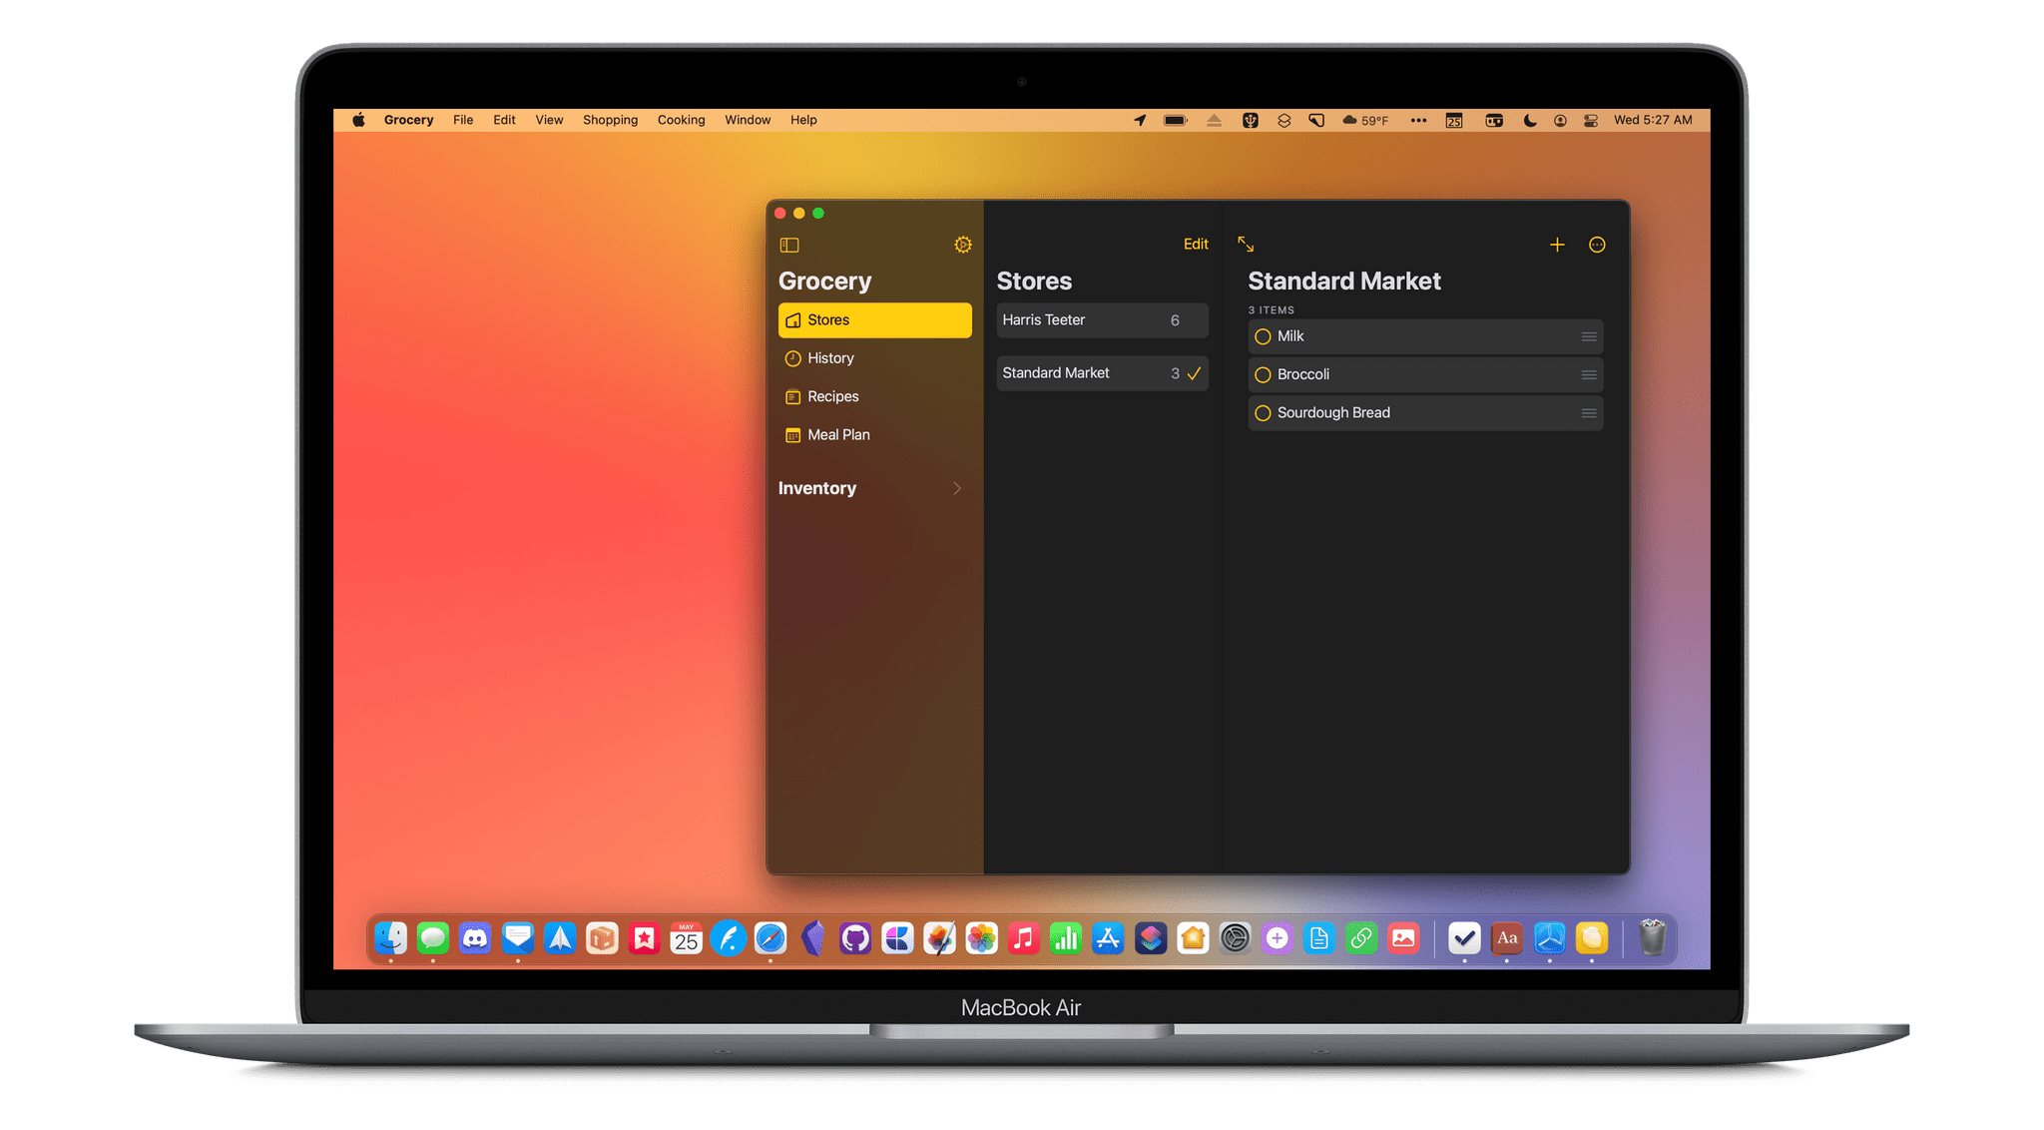
Task: Open Discord from the Dock
Action: (475, 938)
